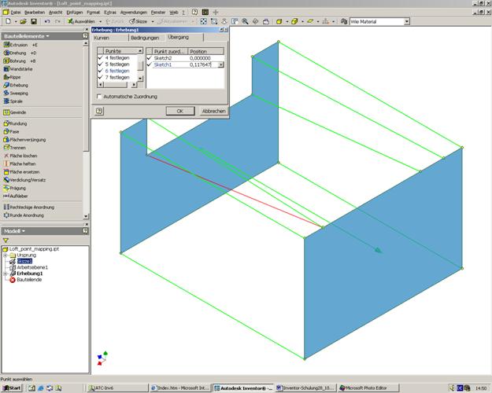This screenshot has height=393, width=492.
Task: Click the Open file icon in the toolbar
Action: (x=23, y=21)
